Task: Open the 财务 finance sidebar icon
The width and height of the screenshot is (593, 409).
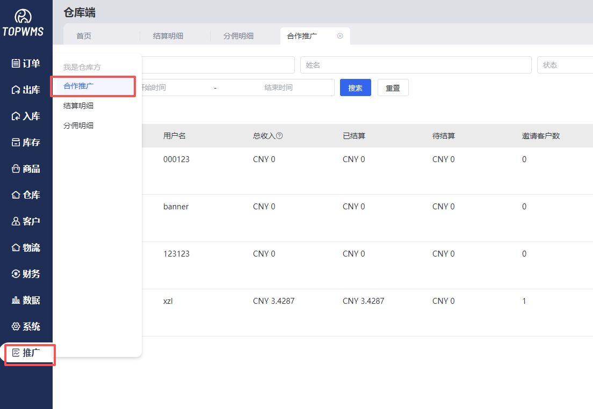Action: pyautogui.click(x=16, y=274)
